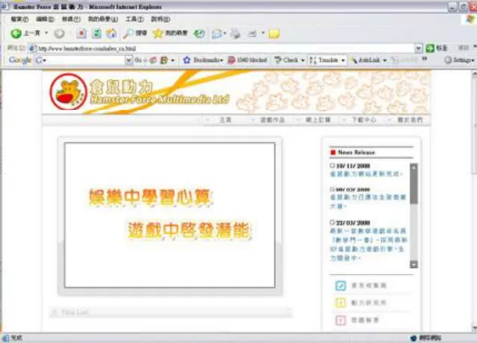The image size is (477, 343).
Task: Click the pink square box in sidebar
Action: tap(341, 320)
